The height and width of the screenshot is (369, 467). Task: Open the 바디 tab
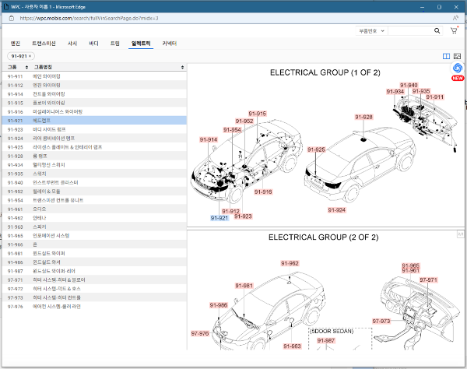coord(93,44)
